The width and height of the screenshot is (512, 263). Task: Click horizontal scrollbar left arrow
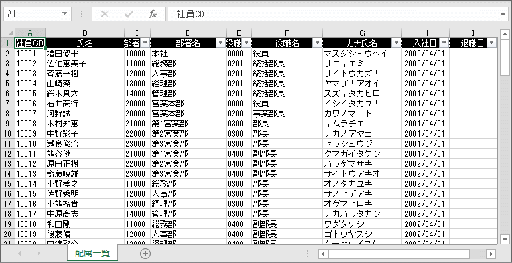click(323, 254)
